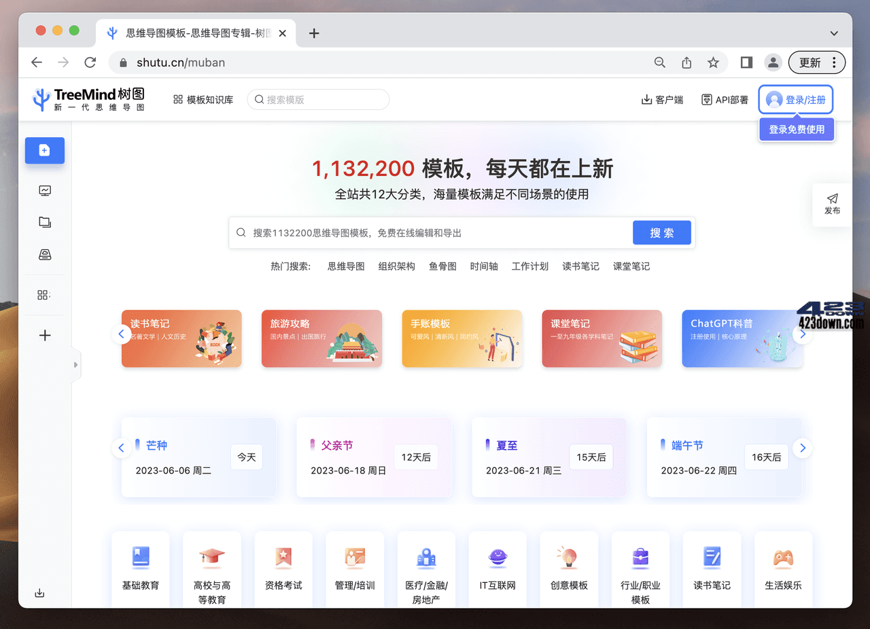This screenshot has height=629, width=870.
Task: Click the plus icon in left sidebar
Action: pyautogui.click(x=44, y=335)
